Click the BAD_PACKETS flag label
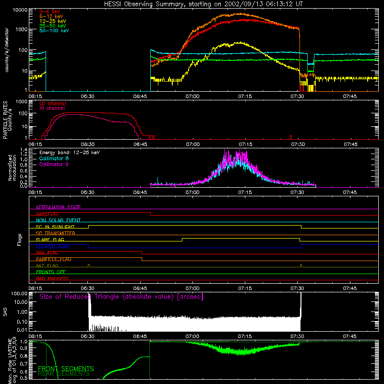 52,278
